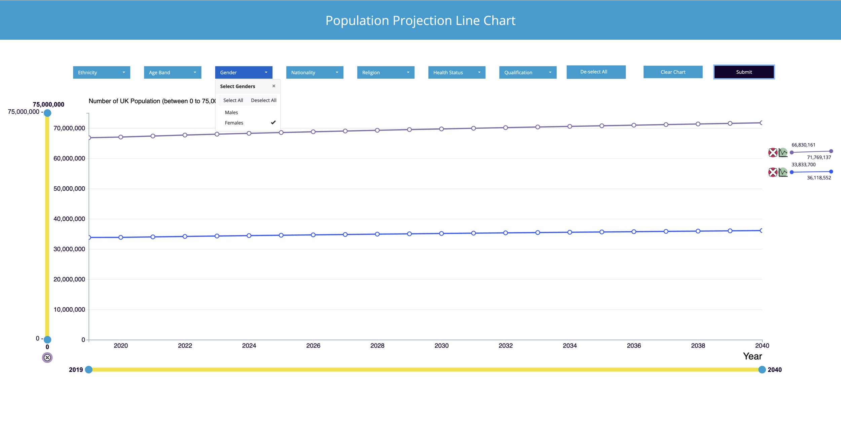
Task: Click the legend value 71,769,137
Action: point(819,157)
